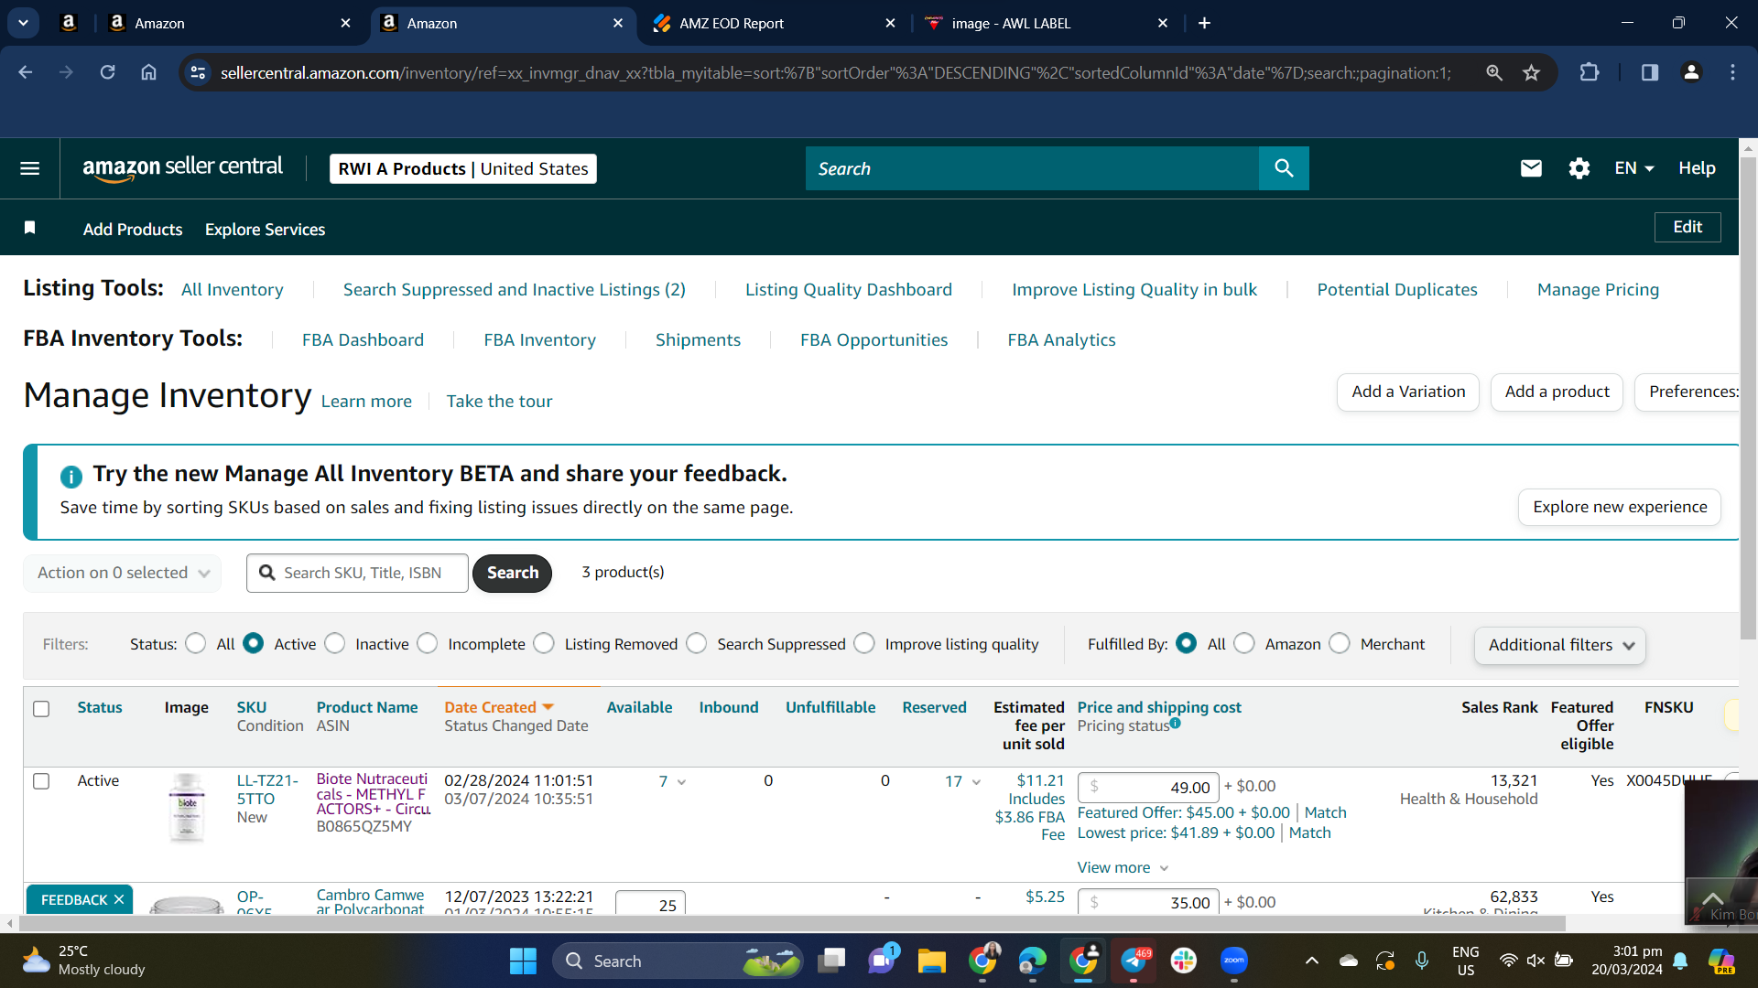The height and width of the screenshot is (988, 1758).
Task: Select the Search Suppressed filter
Action: (x=697, y=643)
